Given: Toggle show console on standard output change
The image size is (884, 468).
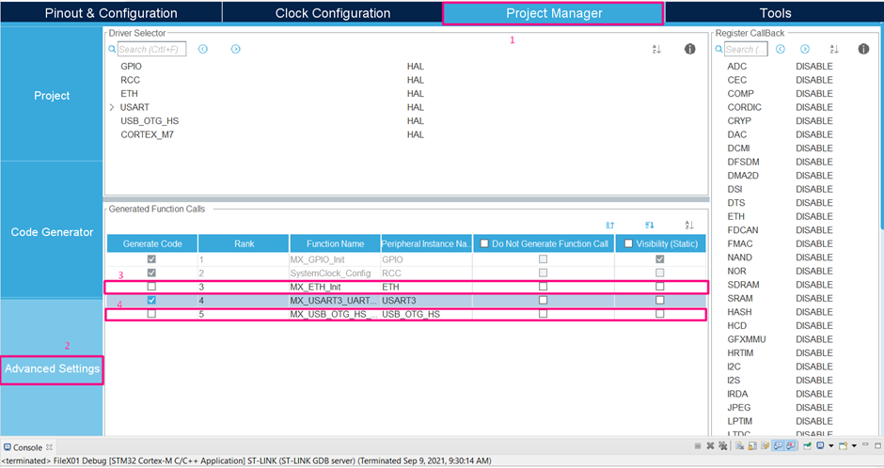Looking at the screenshot, I should pos(778,446).
